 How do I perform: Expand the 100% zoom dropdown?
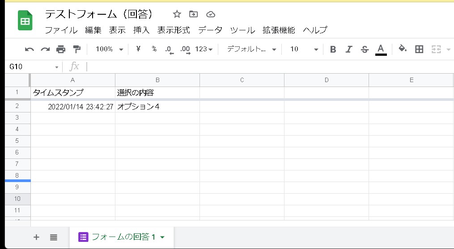(109, 49)
